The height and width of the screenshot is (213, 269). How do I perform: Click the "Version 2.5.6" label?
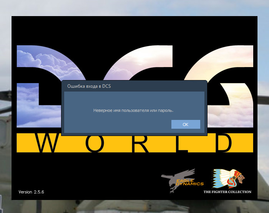click(31, 192)
